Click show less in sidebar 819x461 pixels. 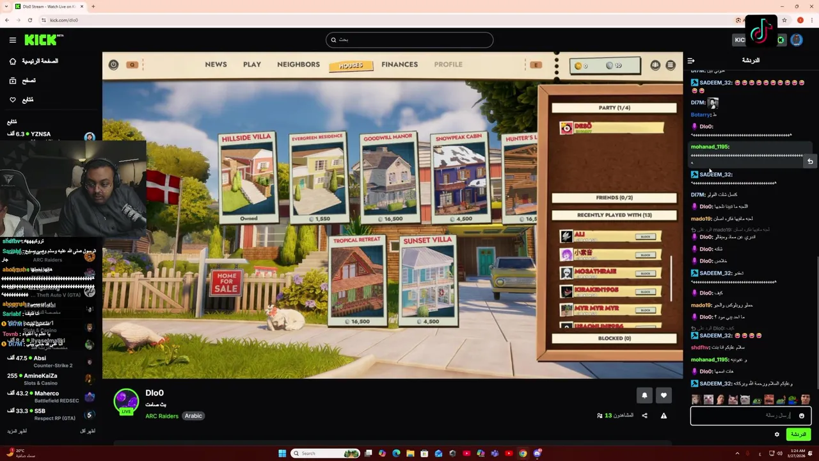pos(88,432)
